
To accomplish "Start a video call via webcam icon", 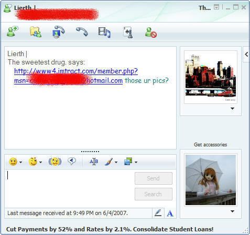I will [59, 32].
